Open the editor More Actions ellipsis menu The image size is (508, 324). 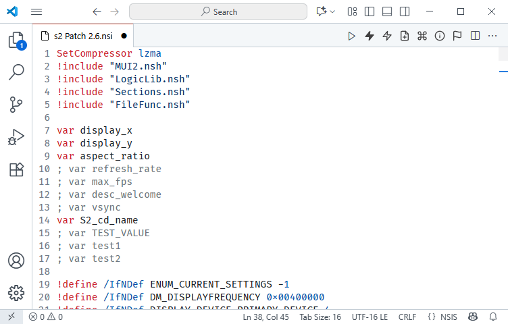[x=492, y=36]
